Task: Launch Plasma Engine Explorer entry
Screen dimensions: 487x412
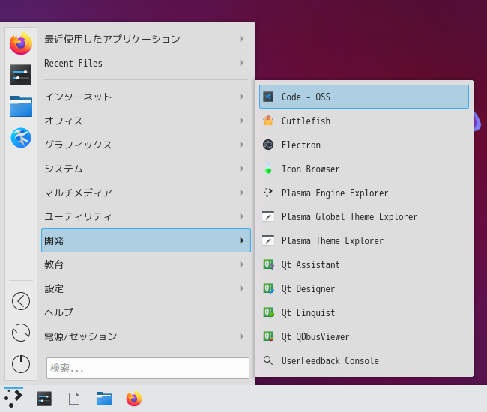Action: coord(364,193)
